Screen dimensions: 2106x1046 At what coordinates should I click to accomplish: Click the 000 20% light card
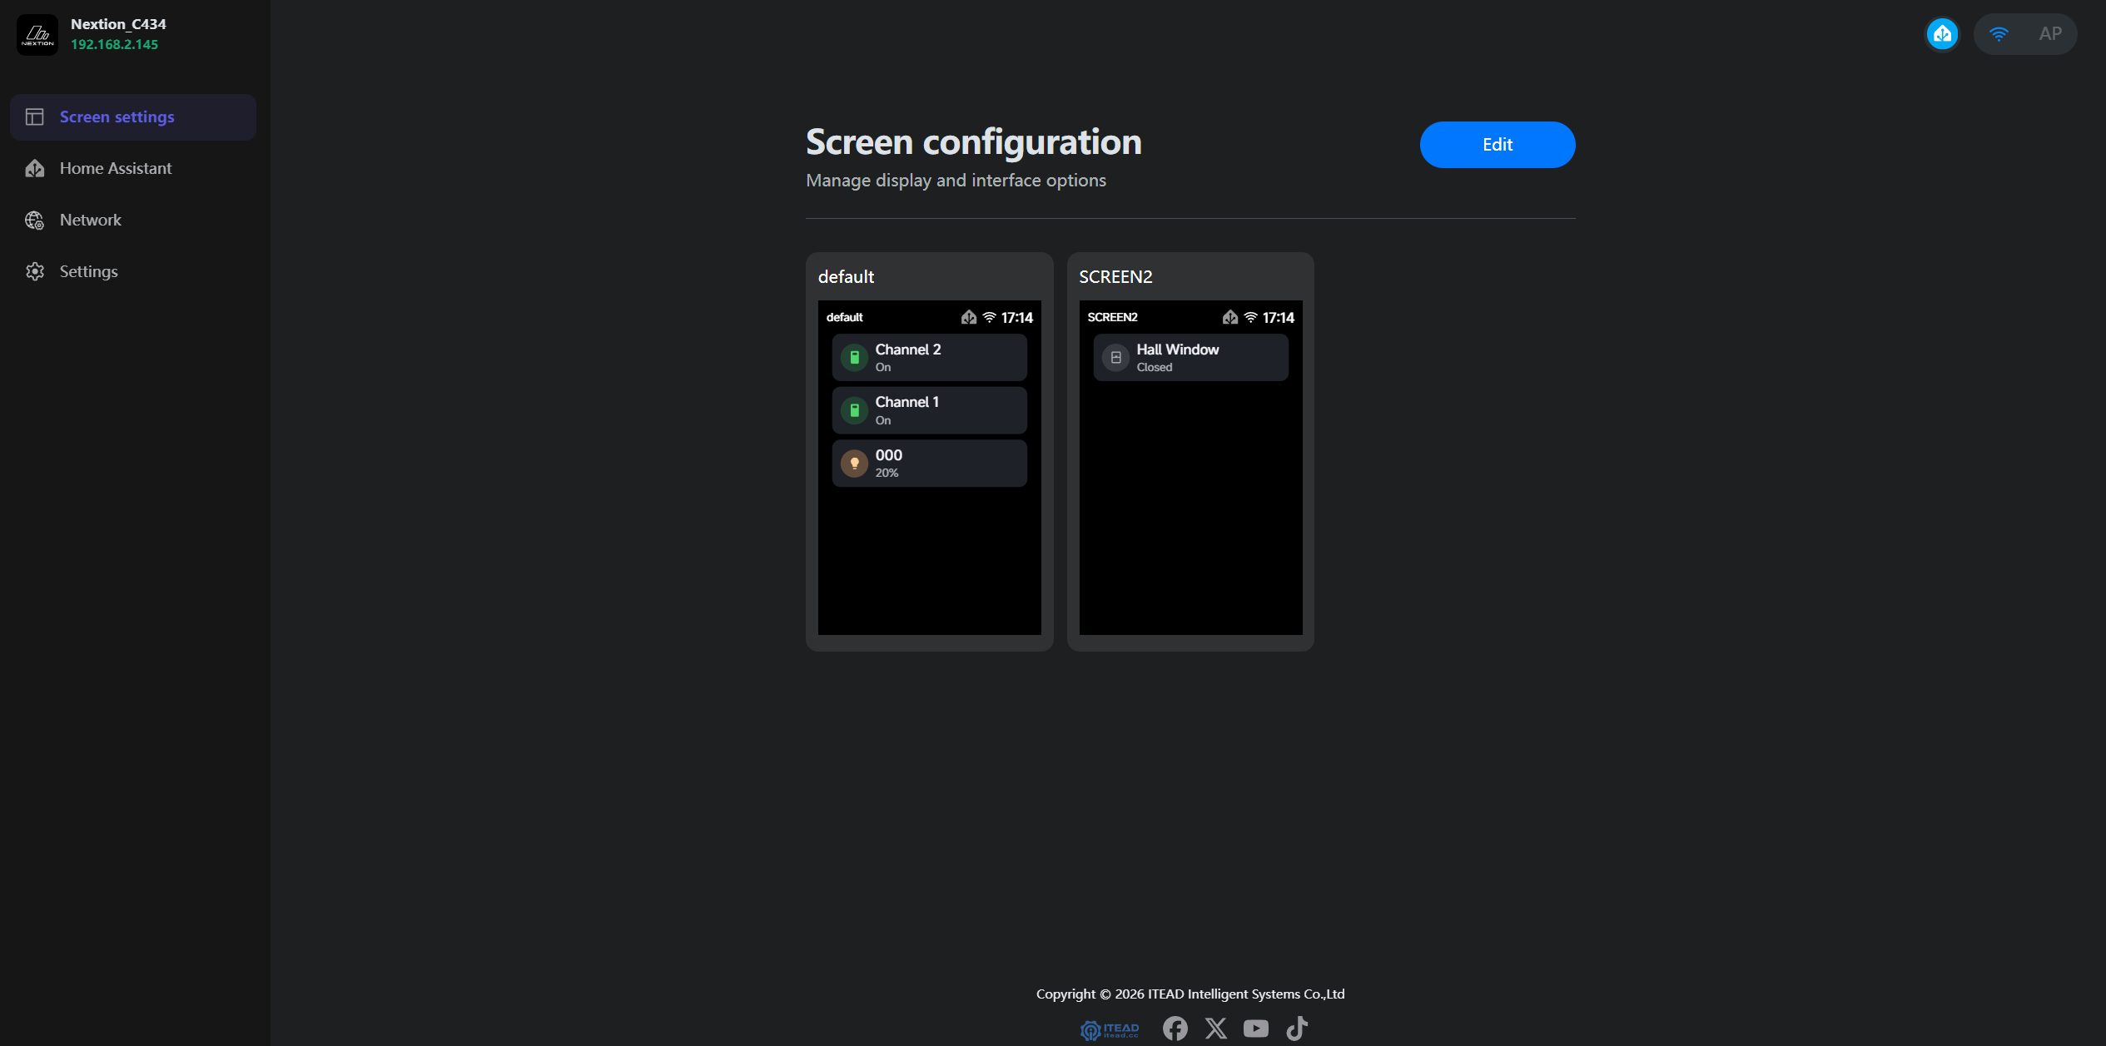pos(929,464)
